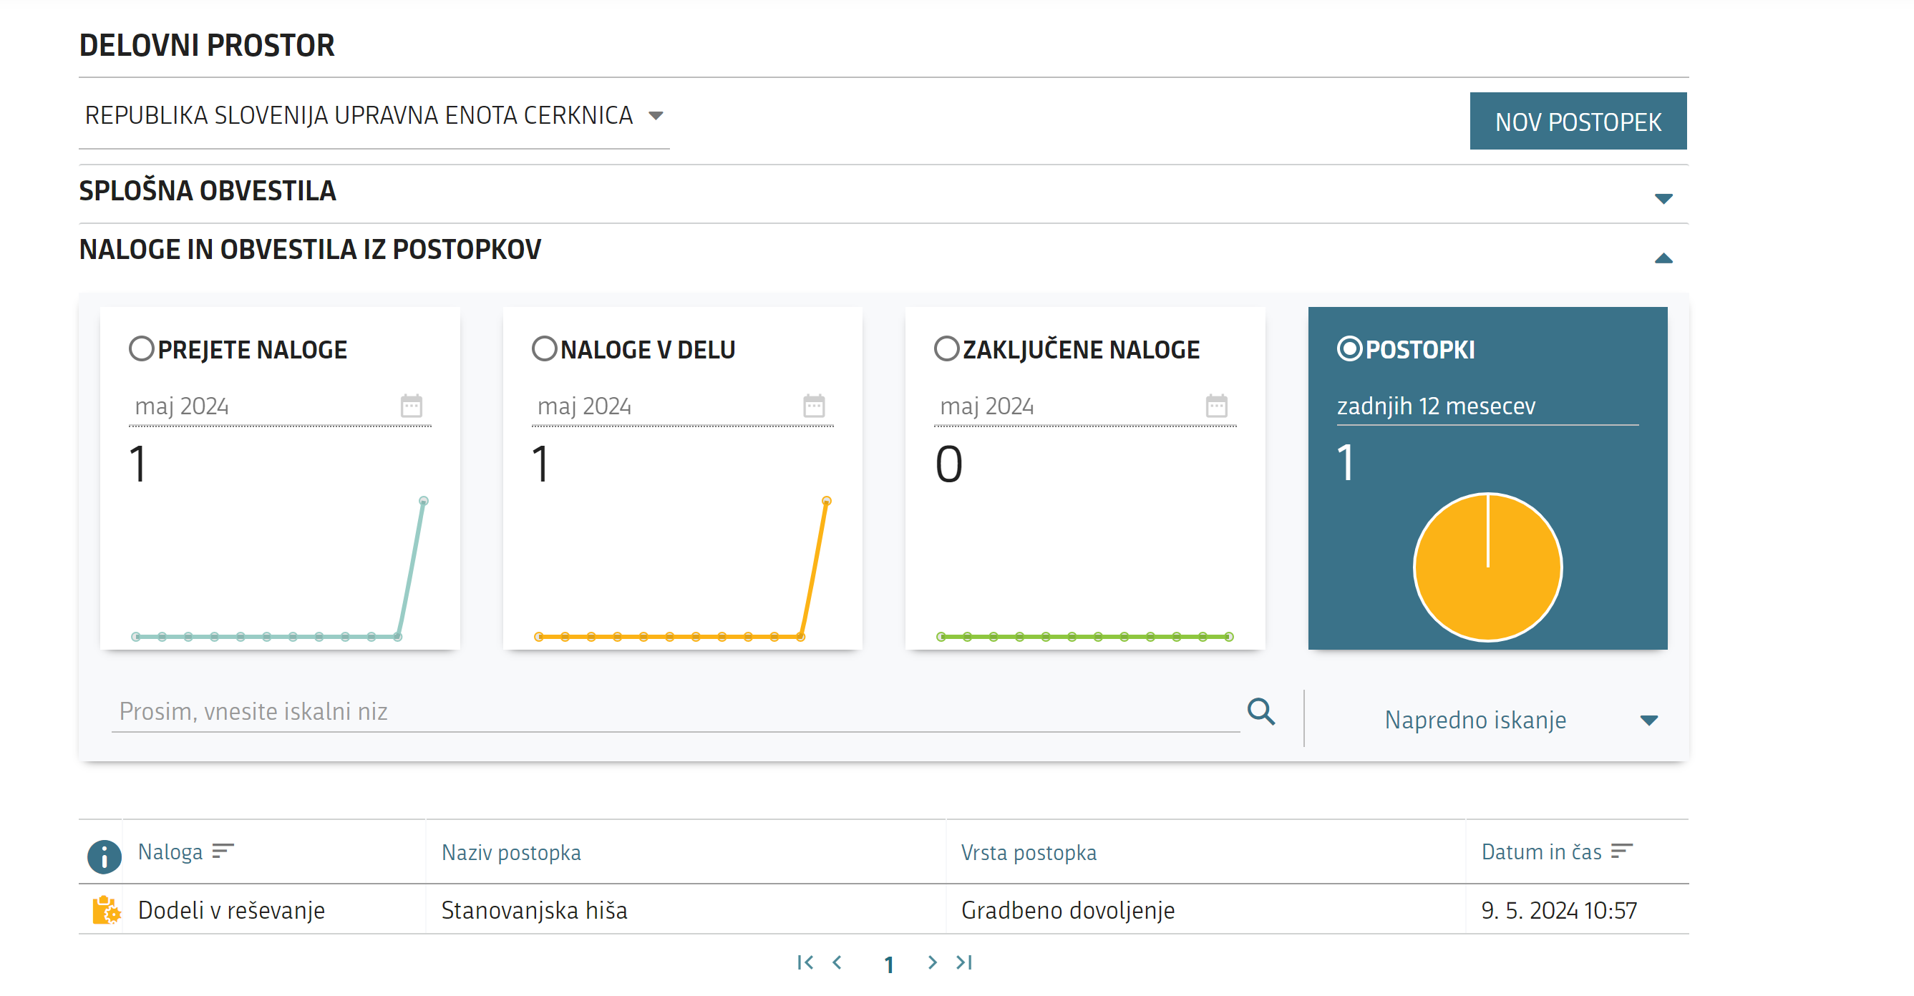1914x996 pixels.
Task: Click the maj 2024 date field under ZAKLJUČENE NALOGE
Action: coord(1085,406)
